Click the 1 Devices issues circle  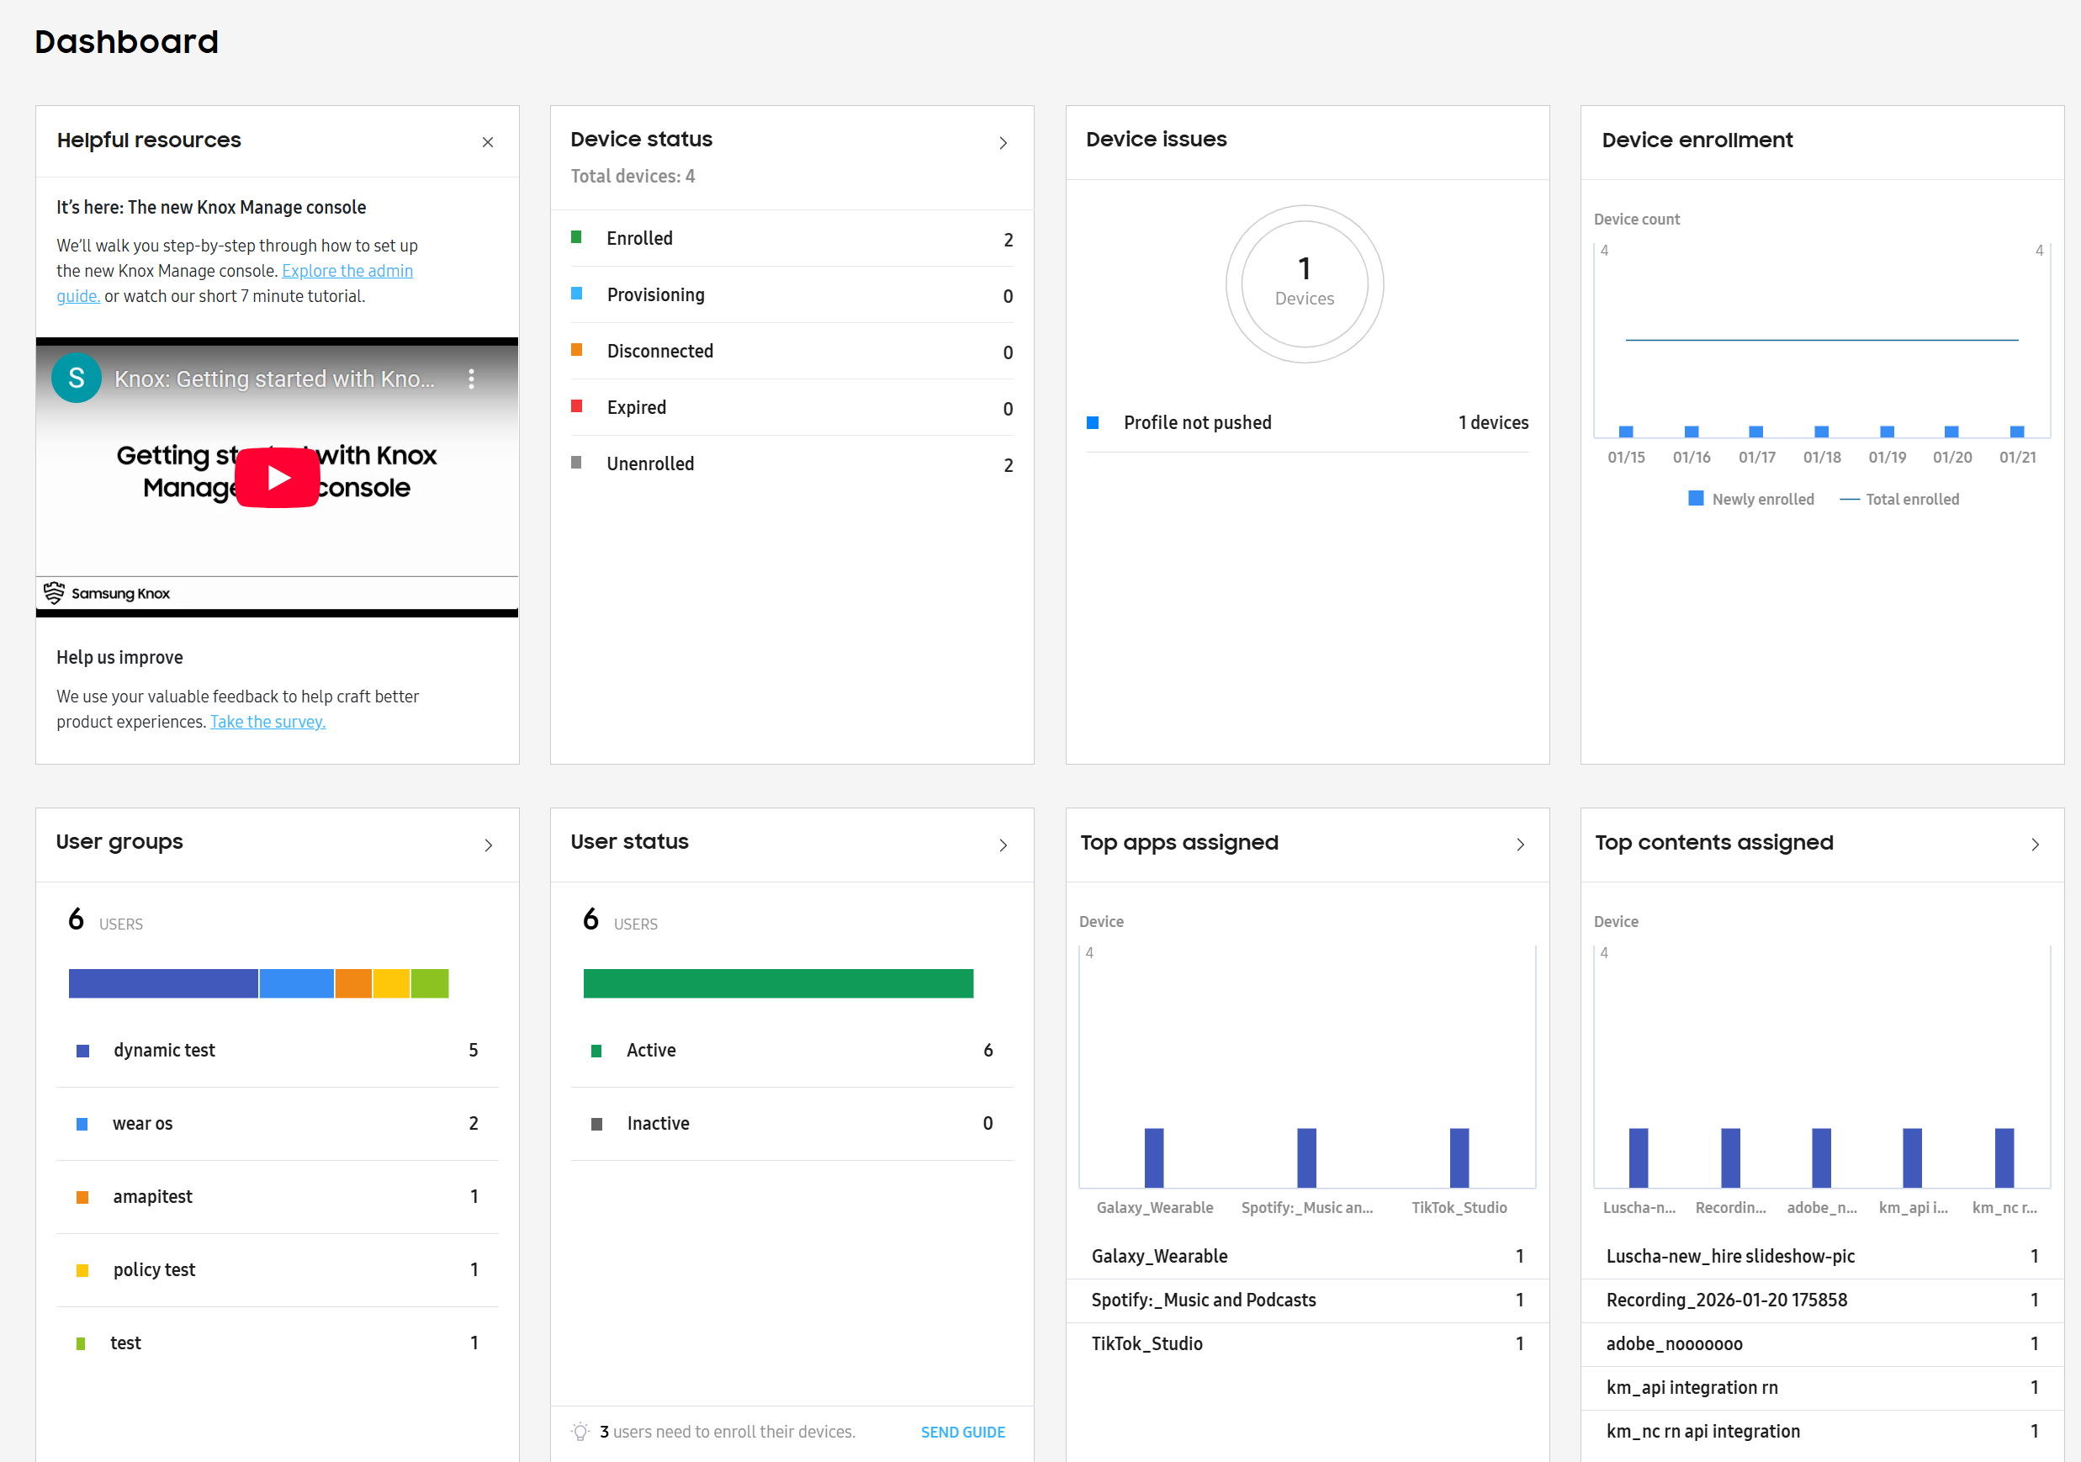1305,283
